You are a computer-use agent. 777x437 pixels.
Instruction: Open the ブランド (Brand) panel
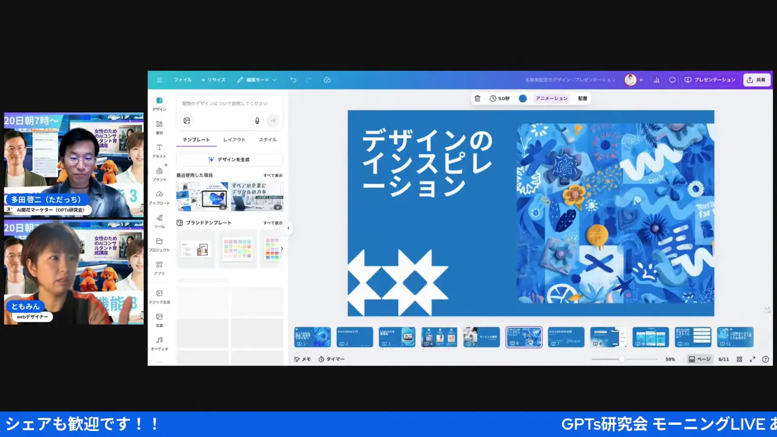click(159, 173)
